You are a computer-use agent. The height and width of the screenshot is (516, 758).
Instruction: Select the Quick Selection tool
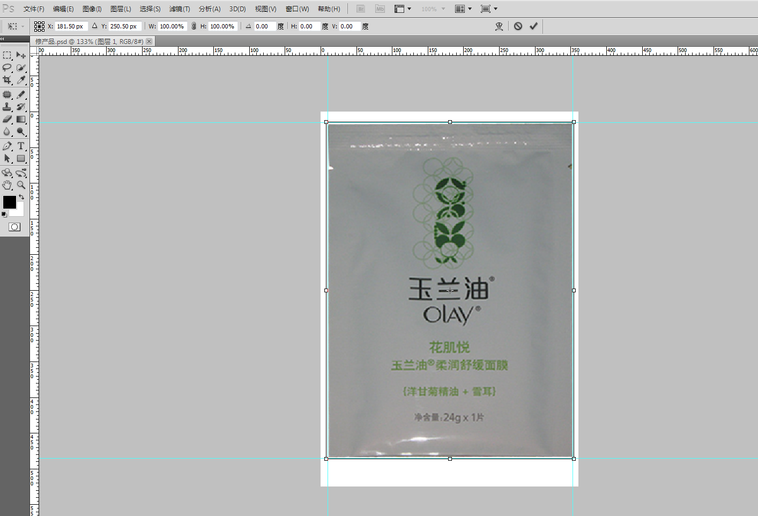pyautogui.click(x=21, y=68)
